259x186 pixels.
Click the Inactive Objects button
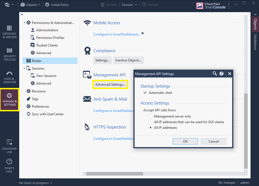pos(129,60)
